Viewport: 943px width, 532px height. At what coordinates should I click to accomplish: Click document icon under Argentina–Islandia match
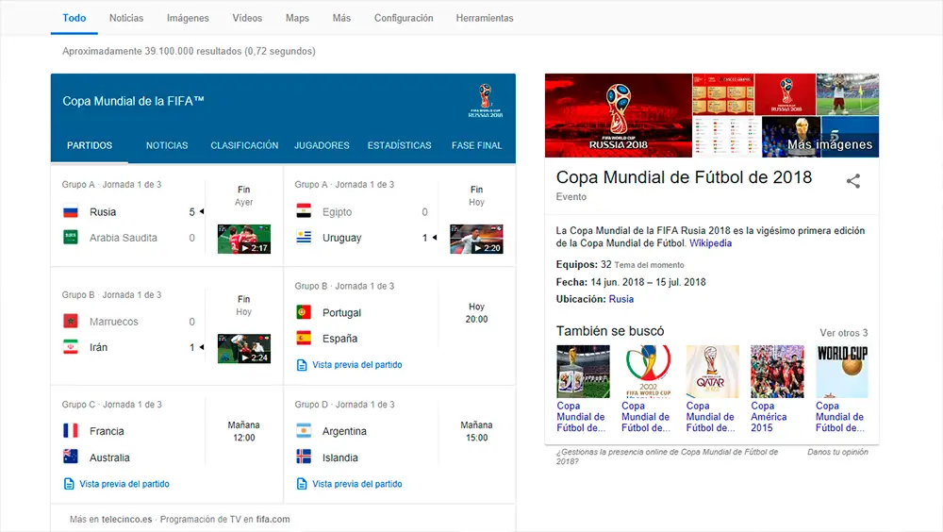pos(302,484)
